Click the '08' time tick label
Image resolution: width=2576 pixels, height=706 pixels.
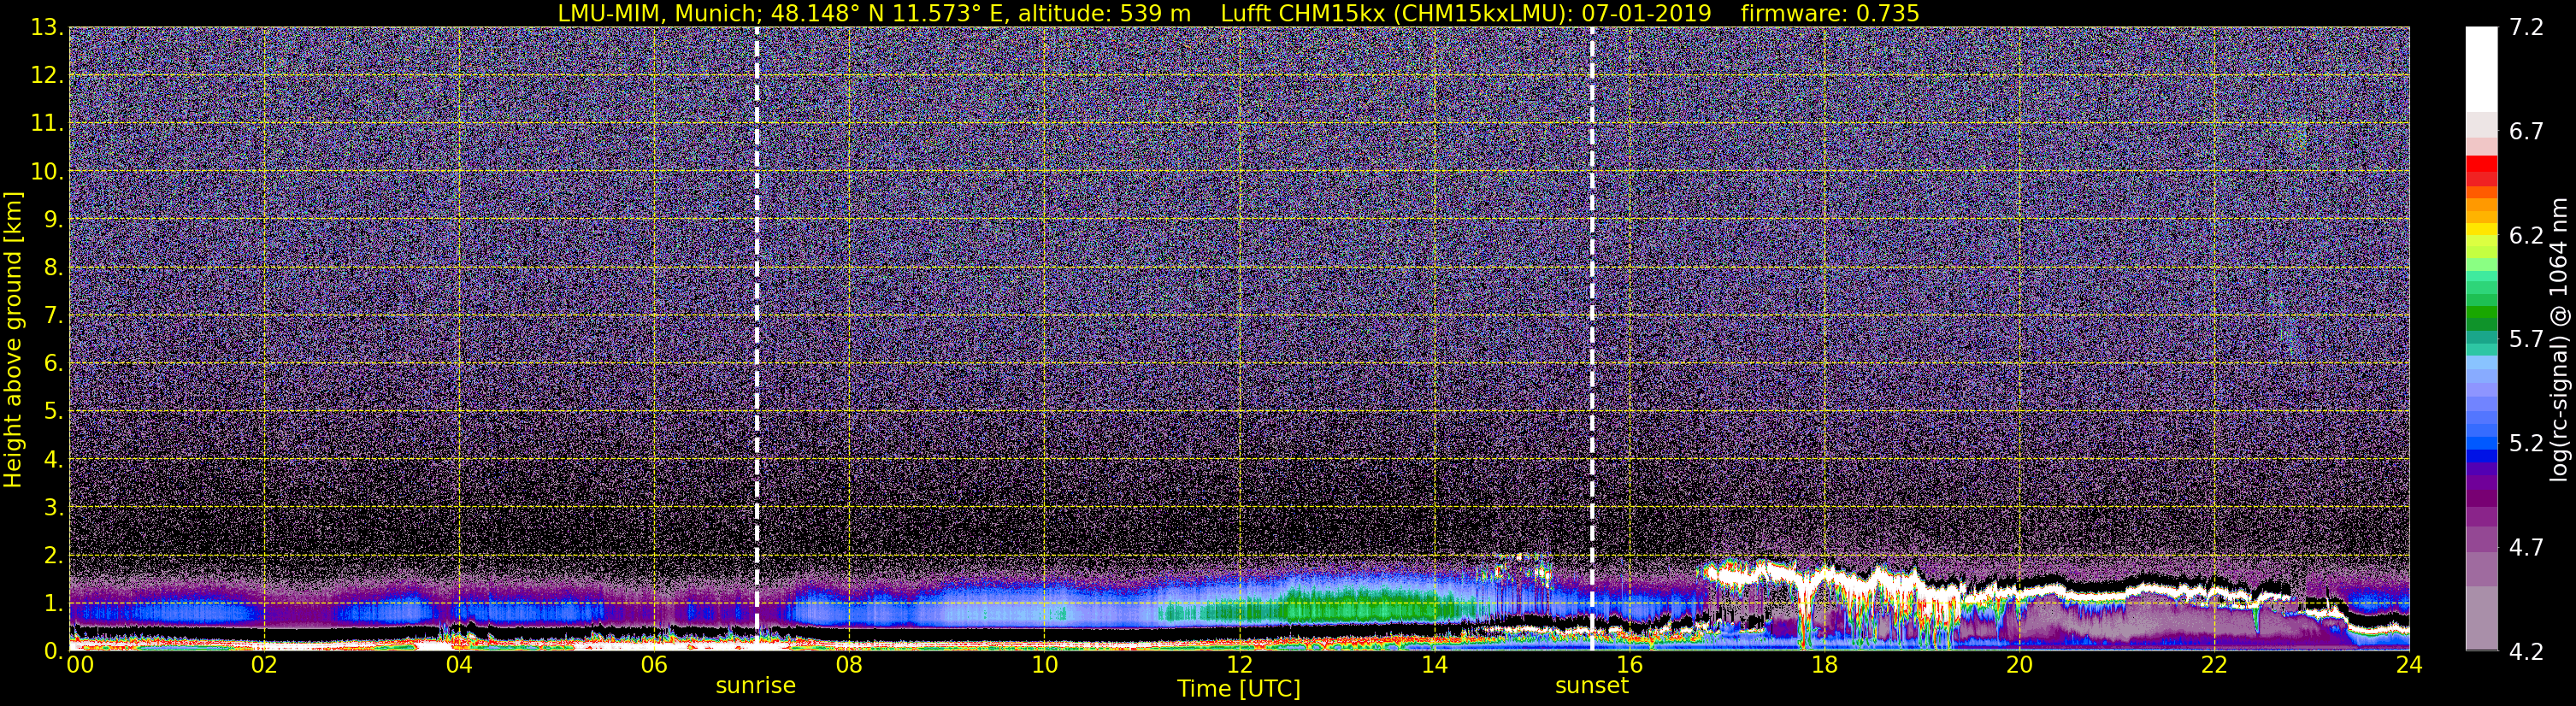click(849, 665)
